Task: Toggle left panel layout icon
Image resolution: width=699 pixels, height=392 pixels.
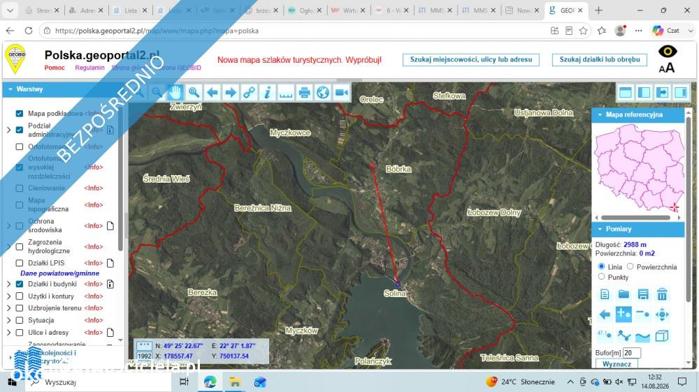Action: point(644,92)
